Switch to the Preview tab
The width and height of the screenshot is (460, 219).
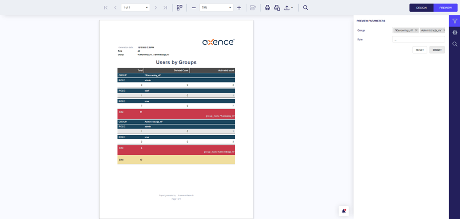tap(445, 8)
